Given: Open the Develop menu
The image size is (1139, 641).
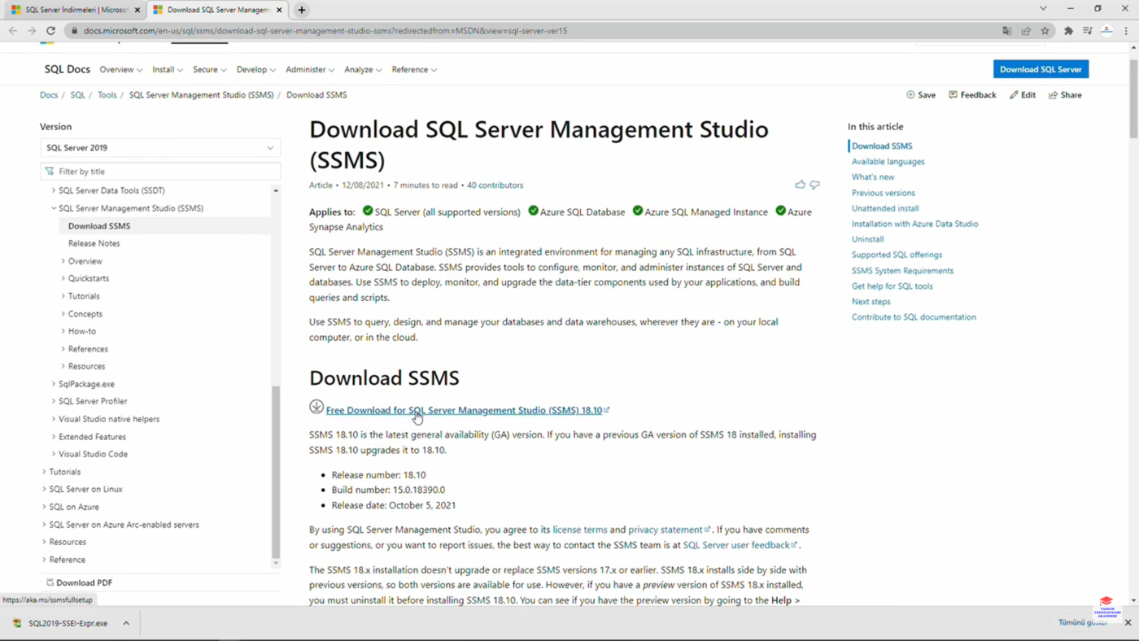Looking at the screenshot, I should [256, 70].
